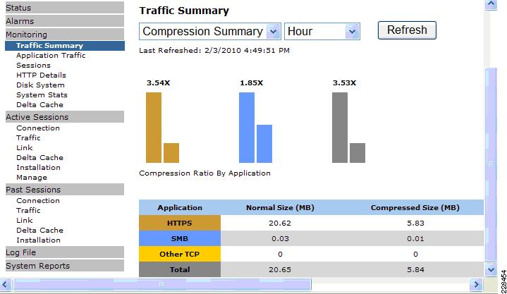The width and height of the screenshot is (507, 294).
Task: Click the vertical scrollbar down arrow
Action: click(491, 269)
